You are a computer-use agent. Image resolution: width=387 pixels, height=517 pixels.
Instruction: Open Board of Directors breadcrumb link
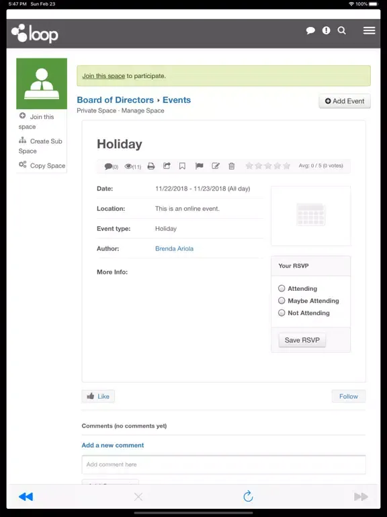tap(115, 100)
